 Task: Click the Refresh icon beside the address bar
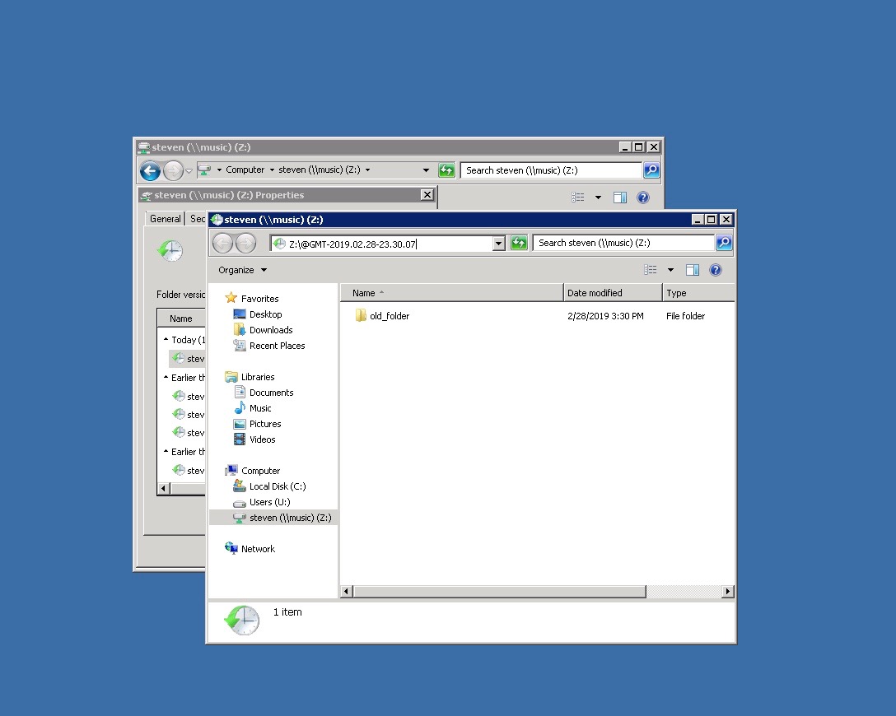pyautogui.click(x=519, y=243)
